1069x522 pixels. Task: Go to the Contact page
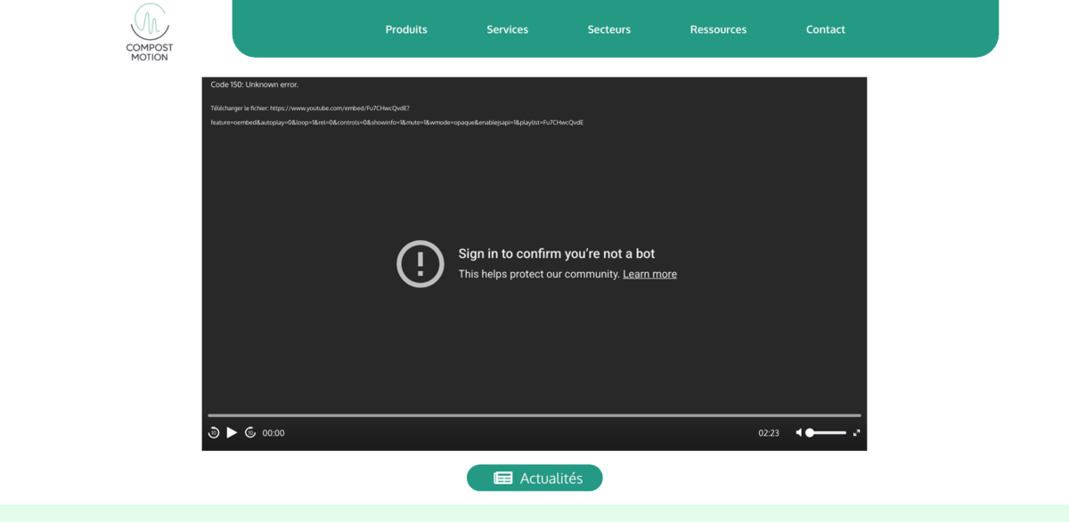825,29
